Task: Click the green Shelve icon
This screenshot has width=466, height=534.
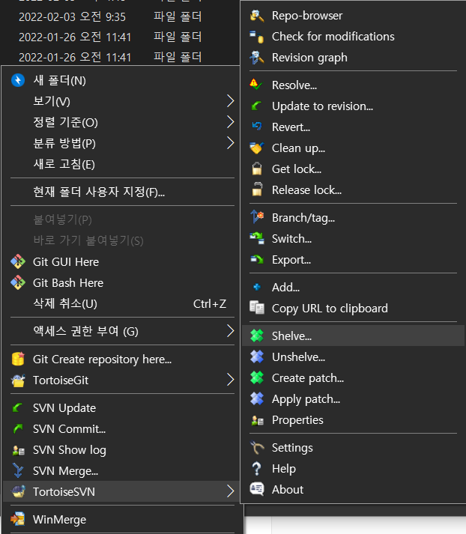Action: pos(257,336)
